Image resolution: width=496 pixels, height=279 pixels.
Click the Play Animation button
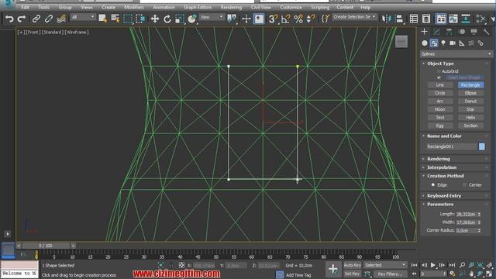point(433,265)
